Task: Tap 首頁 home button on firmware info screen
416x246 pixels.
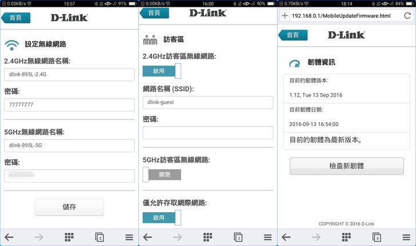Action: 293,35
